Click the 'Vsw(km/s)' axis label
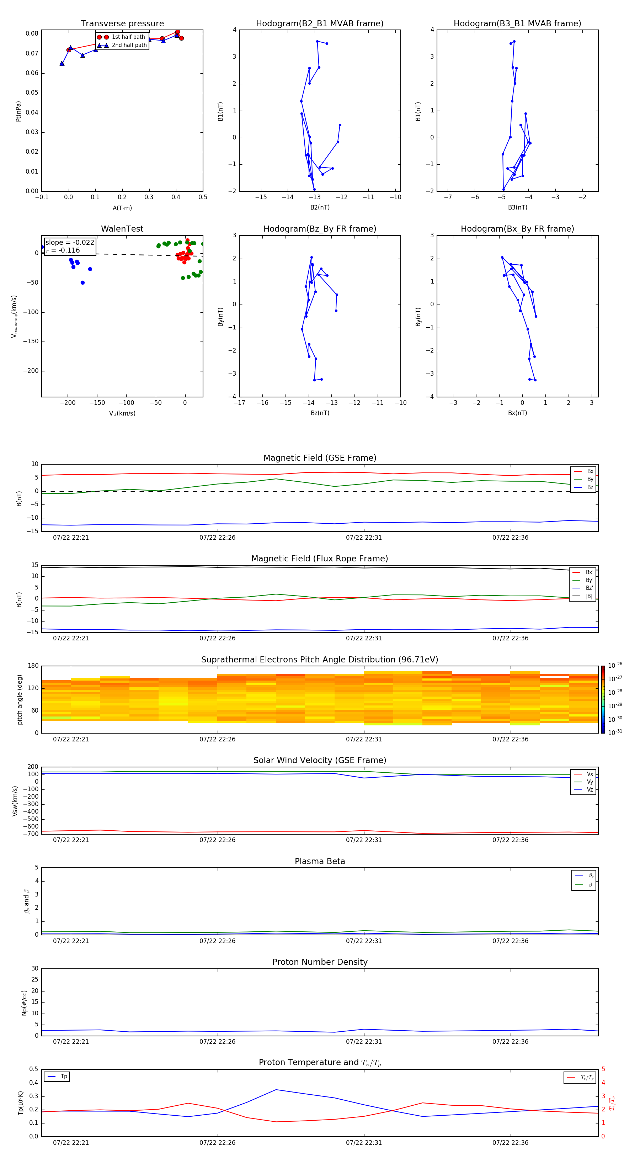 [15, 801]
